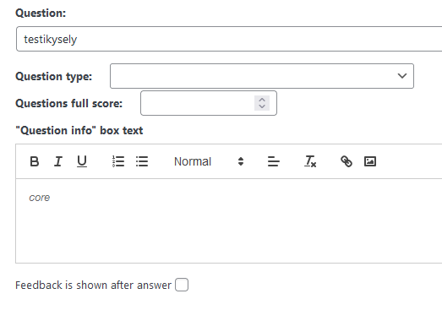Viewport: 442px width, 310px height.
Task: Increase full score with the up arrow
Action: [262, 100]
